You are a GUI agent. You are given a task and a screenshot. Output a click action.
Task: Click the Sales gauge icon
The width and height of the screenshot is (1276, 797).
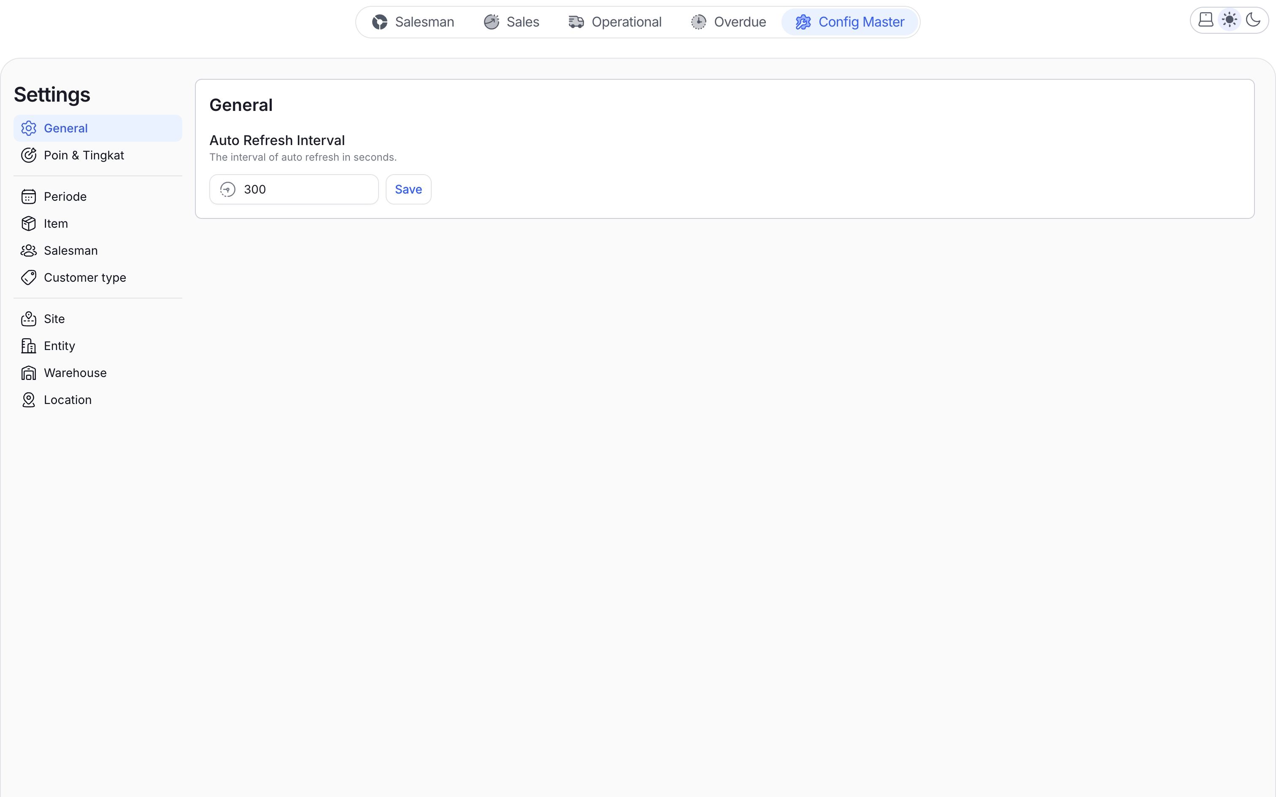pyautogui.click(x=492, y=22)
